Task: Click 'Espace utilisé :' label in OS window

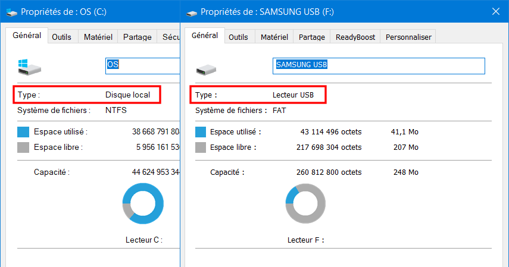Action: coord(61,131)
